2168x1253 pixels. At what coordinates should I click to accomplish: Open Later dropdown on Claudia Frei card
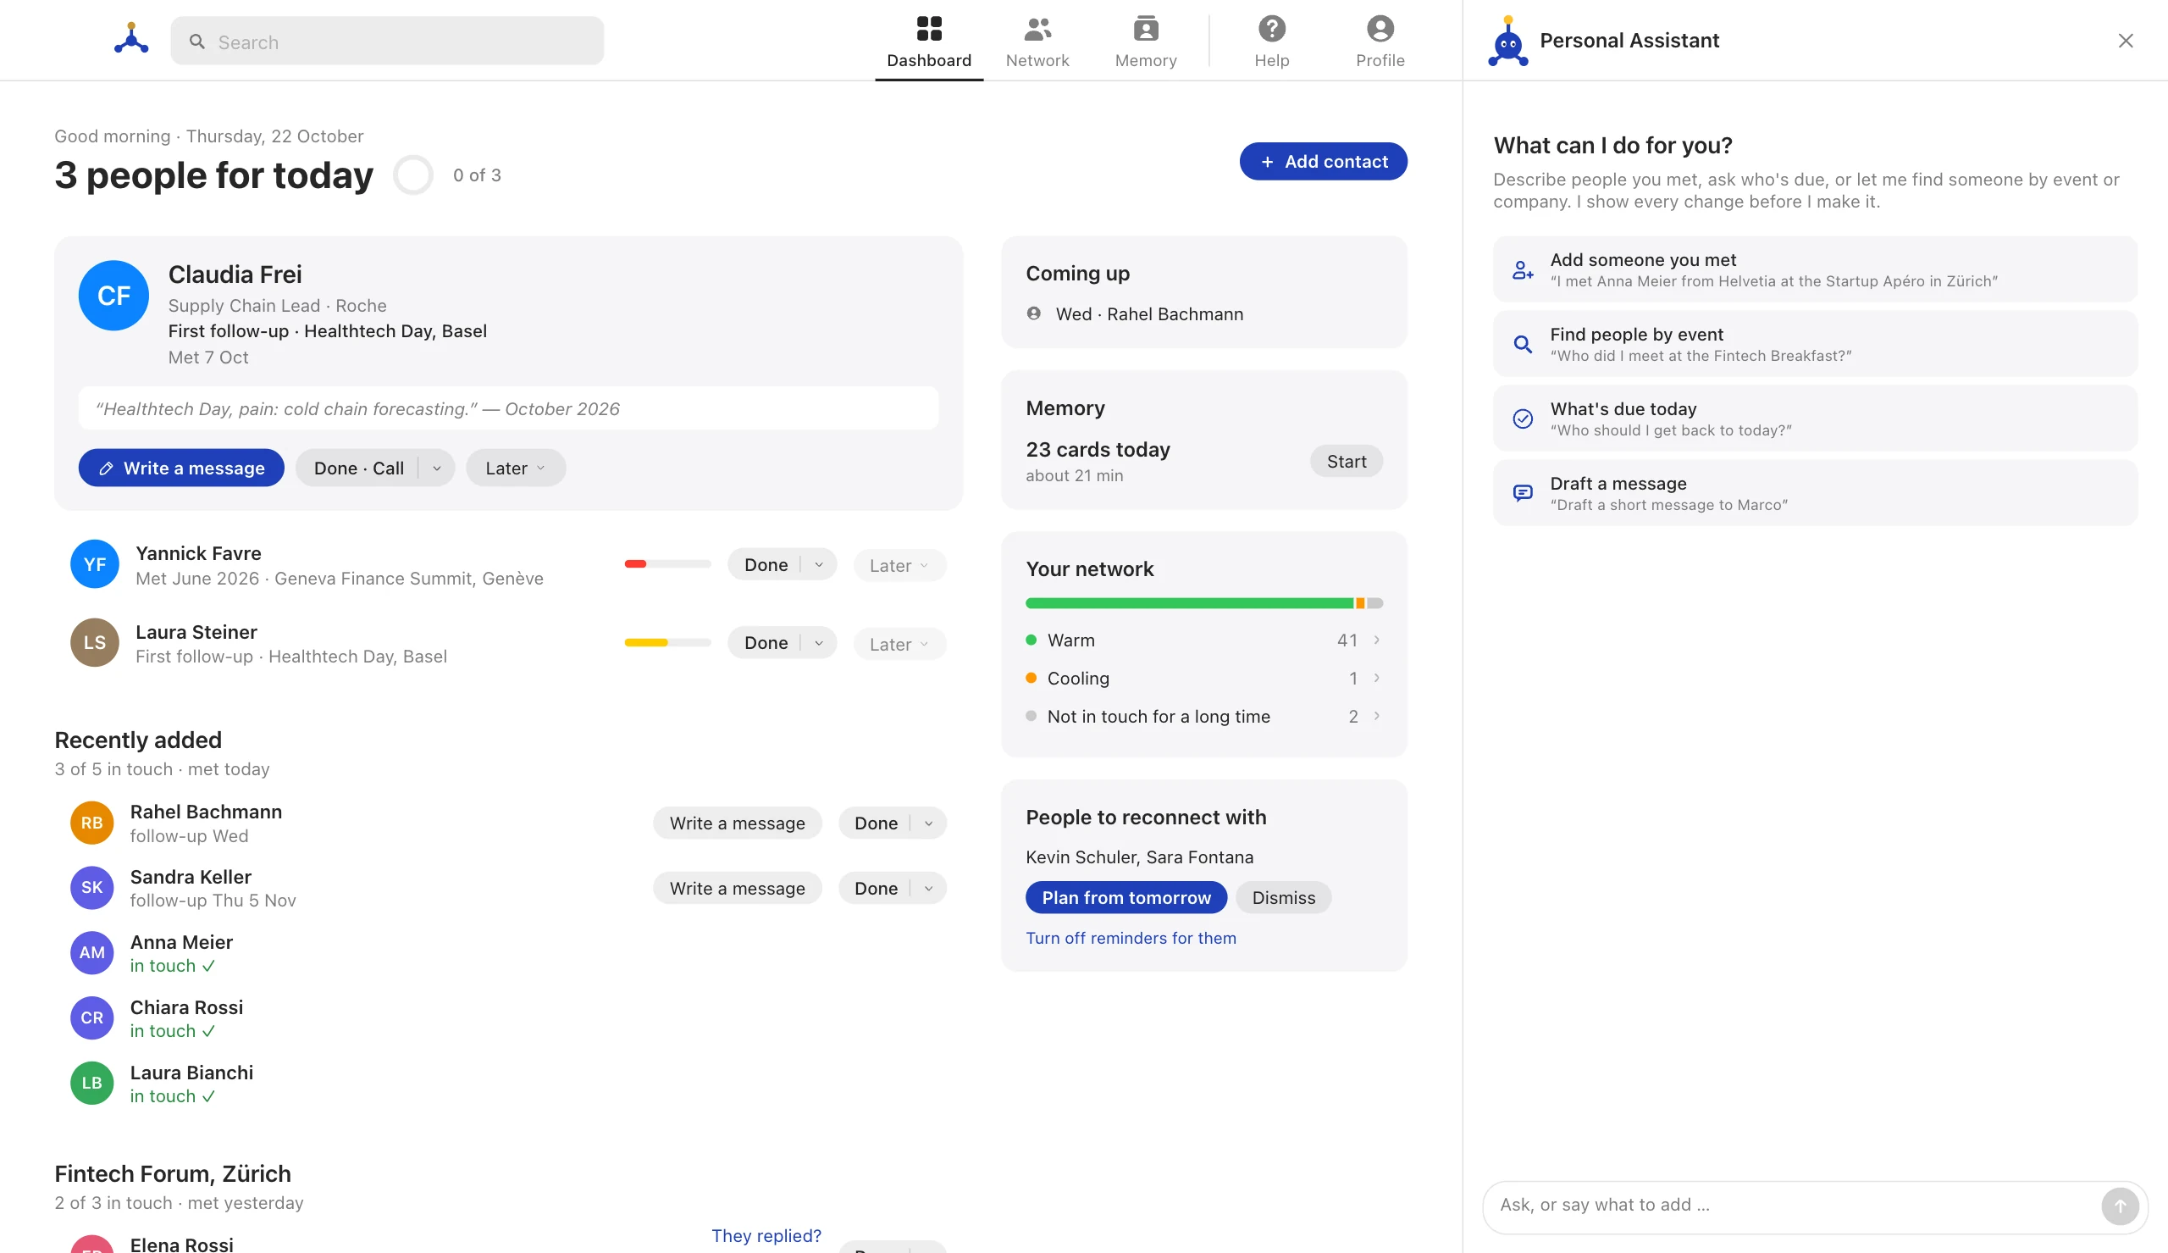(x=515, y=468)
